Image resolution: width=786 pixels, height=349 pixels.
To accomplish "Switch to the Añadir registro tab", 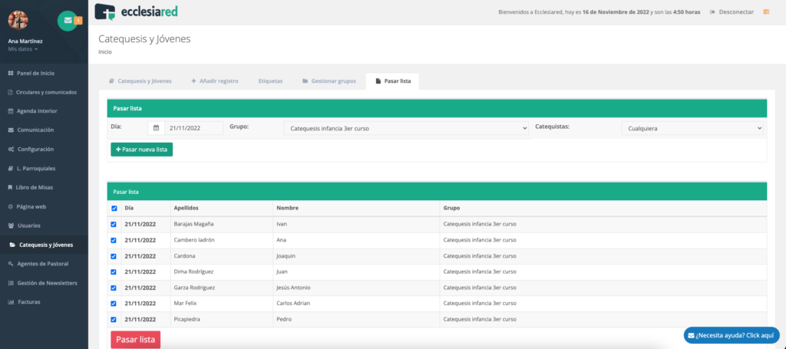I will [x=215, y=81].
